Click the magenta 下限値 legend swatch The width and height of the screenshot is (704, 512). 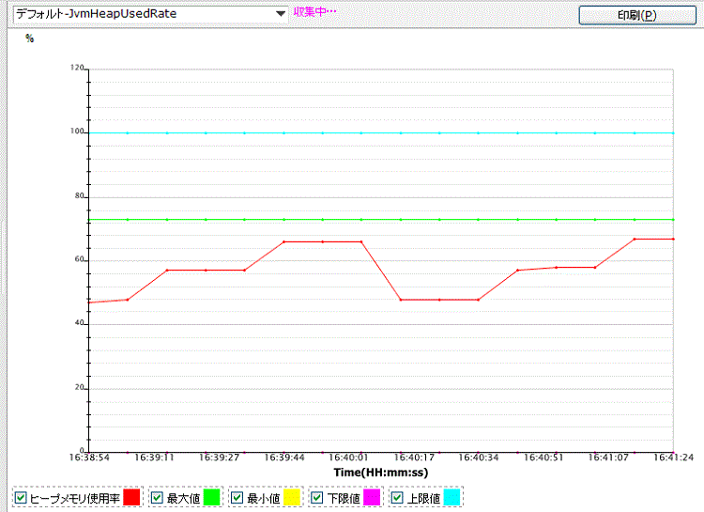[372, 498]
